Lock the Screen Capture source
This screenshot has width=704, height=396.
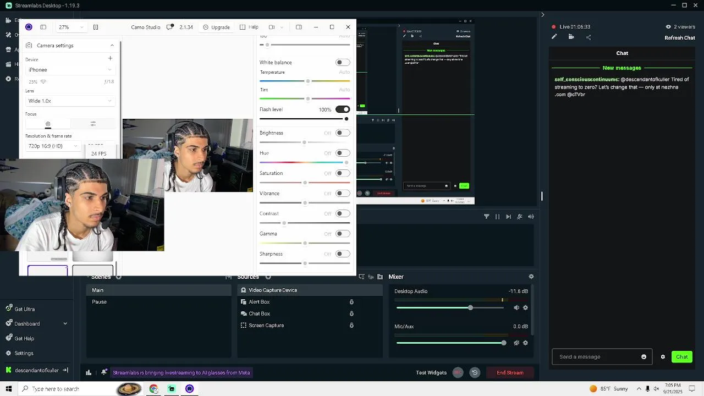click(351, 326)
